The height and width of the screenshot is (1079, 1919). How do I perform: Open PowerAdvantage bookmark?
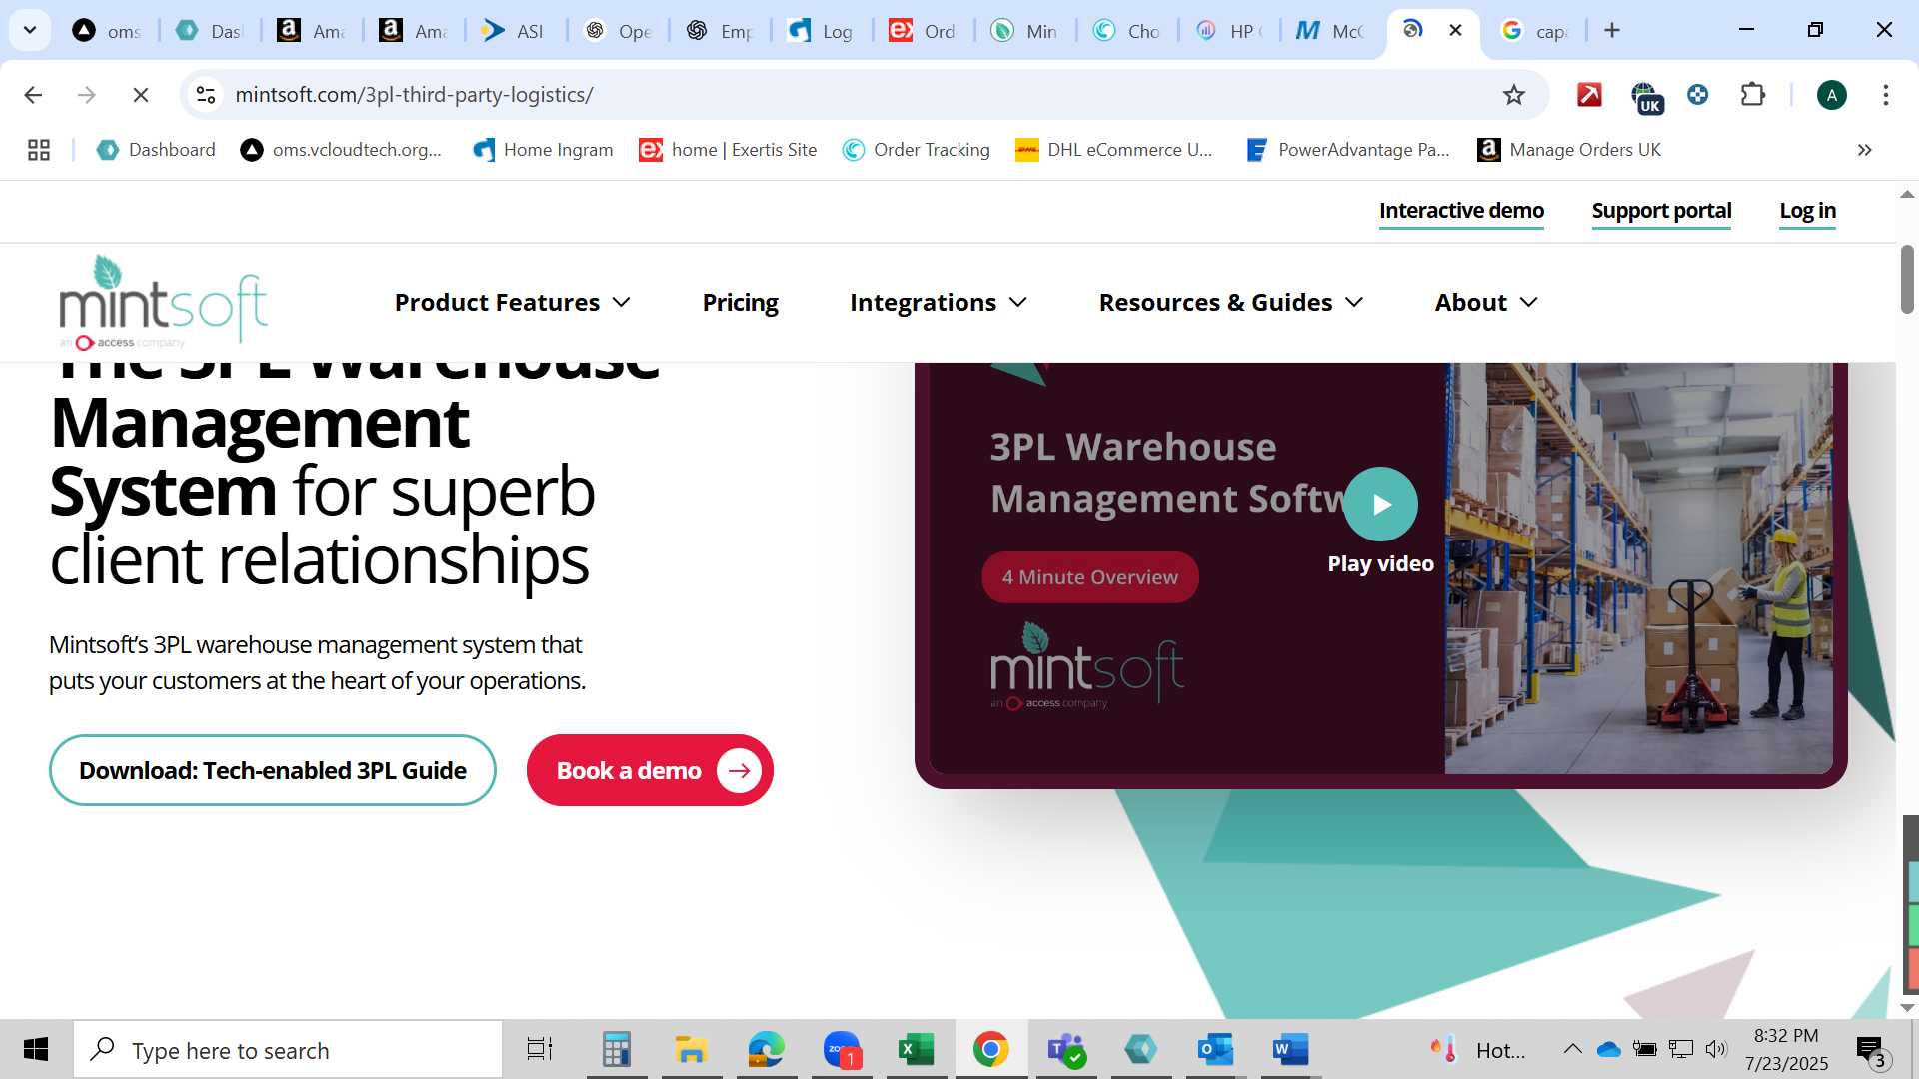pos(1347,150)
